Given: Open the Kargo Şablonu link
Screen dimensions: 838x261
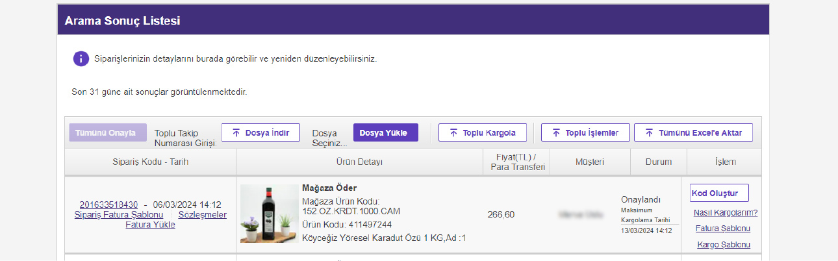Looking at the screenshot, I should 724,245.
